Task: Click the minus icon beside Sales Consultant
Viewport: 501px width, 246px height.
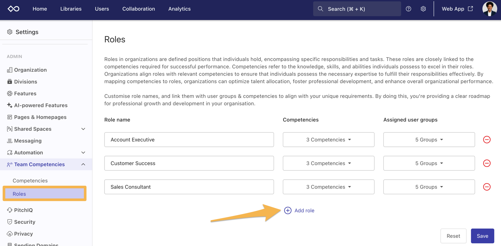Action: point(486,187)
